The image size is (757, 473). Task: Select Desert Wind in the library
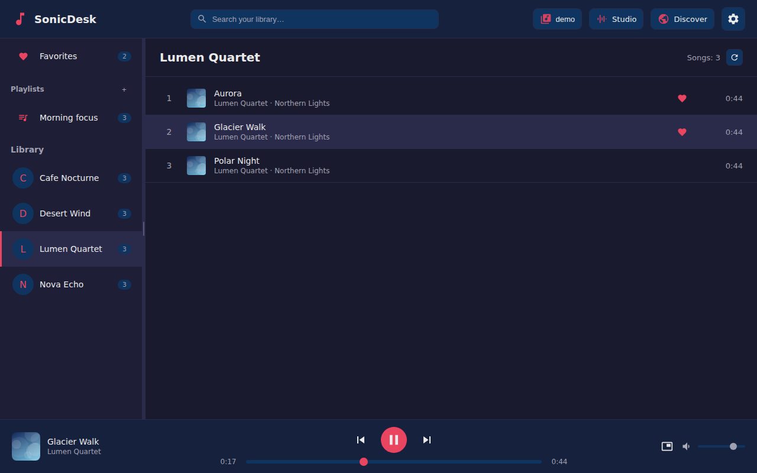tap(71, 213)
